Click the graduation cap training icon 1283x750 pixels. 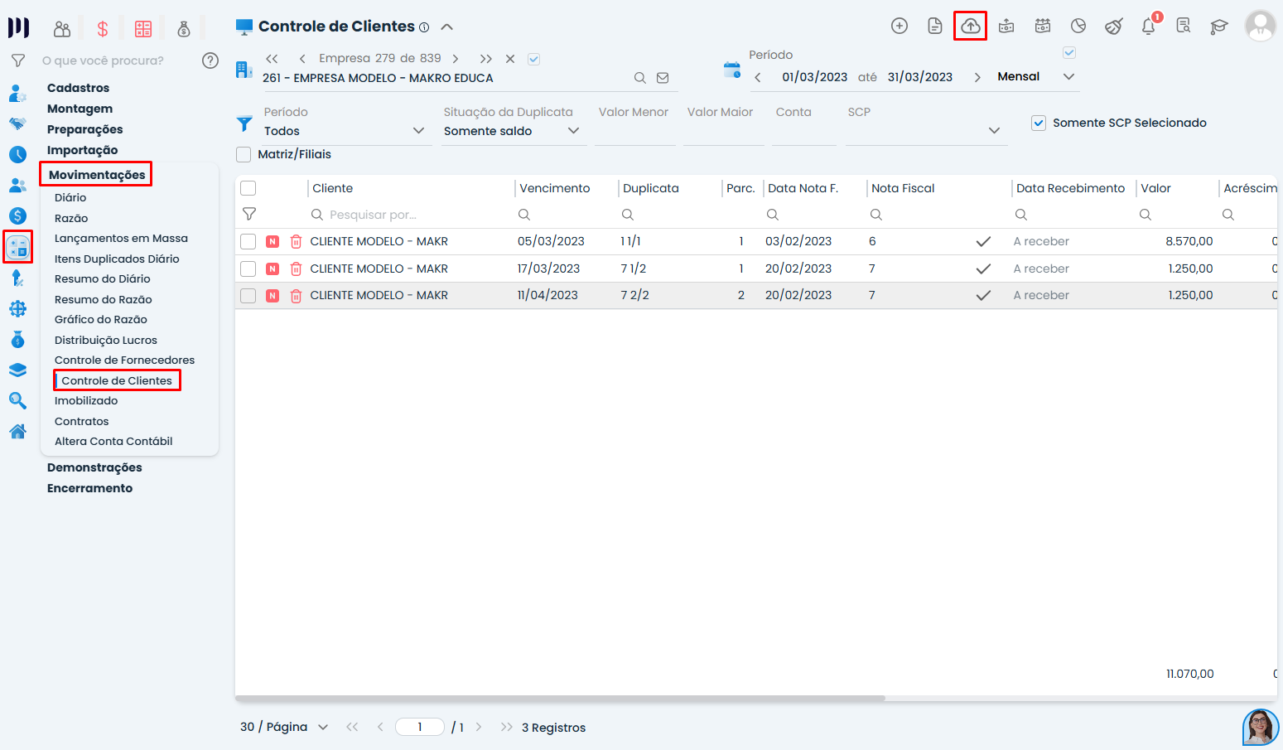(1218, 27)
